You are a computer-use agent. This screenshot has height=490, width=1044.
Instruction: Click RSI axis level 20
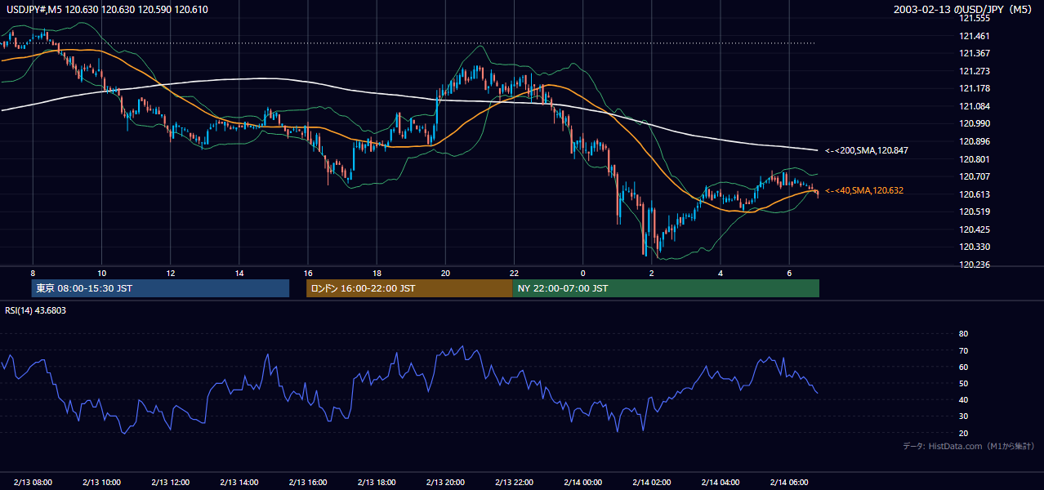[964, 433]
